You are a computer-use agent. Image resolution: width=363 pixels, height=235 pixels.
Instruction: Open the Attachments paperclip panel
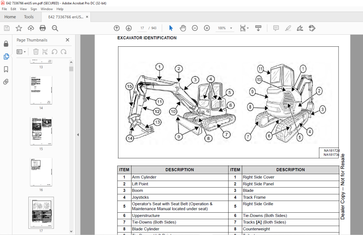coord(6,82)
